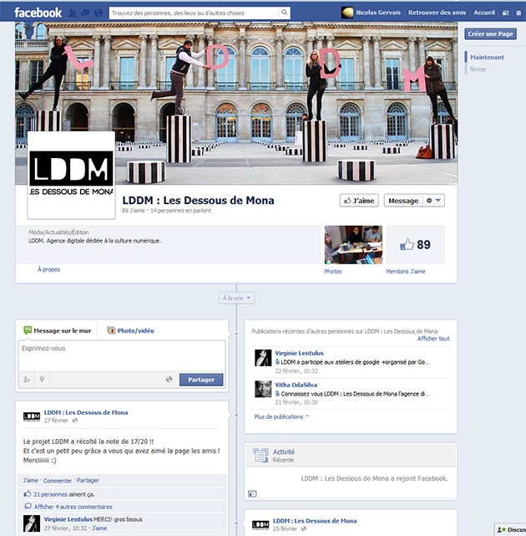Click LDDM logo on 25 février post
The image size is (526, 536).
click(x=260, y=525)
